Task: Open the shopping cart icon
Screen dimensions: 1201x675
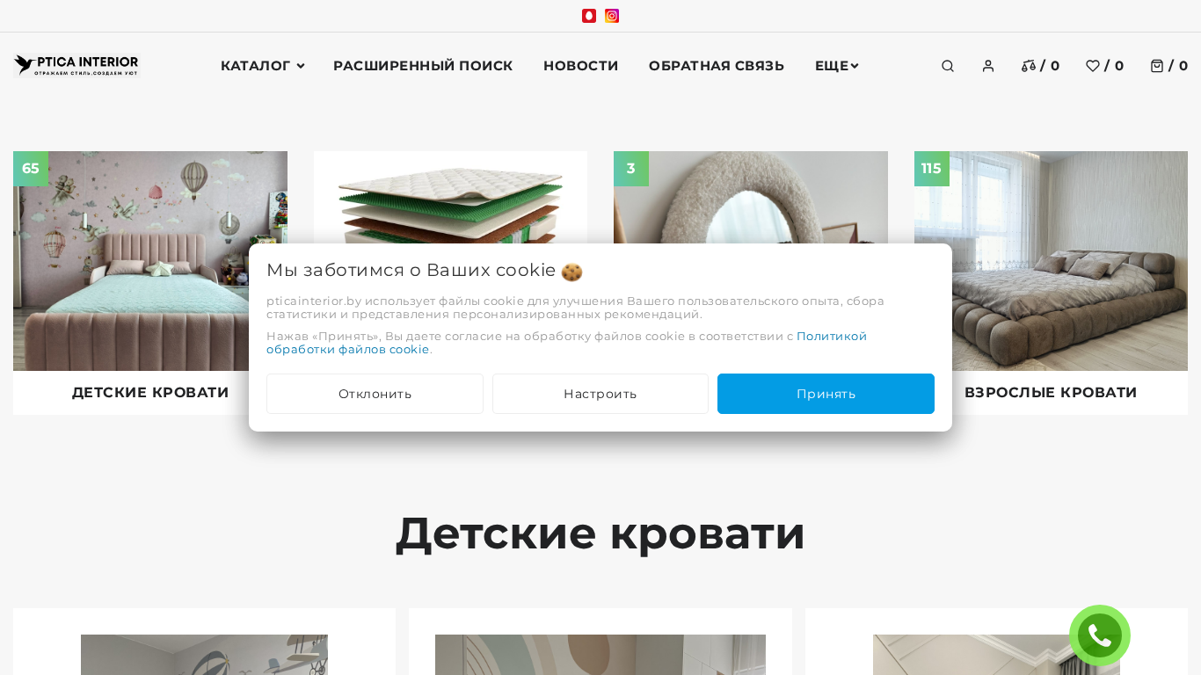Action: tap(1156, 66)
